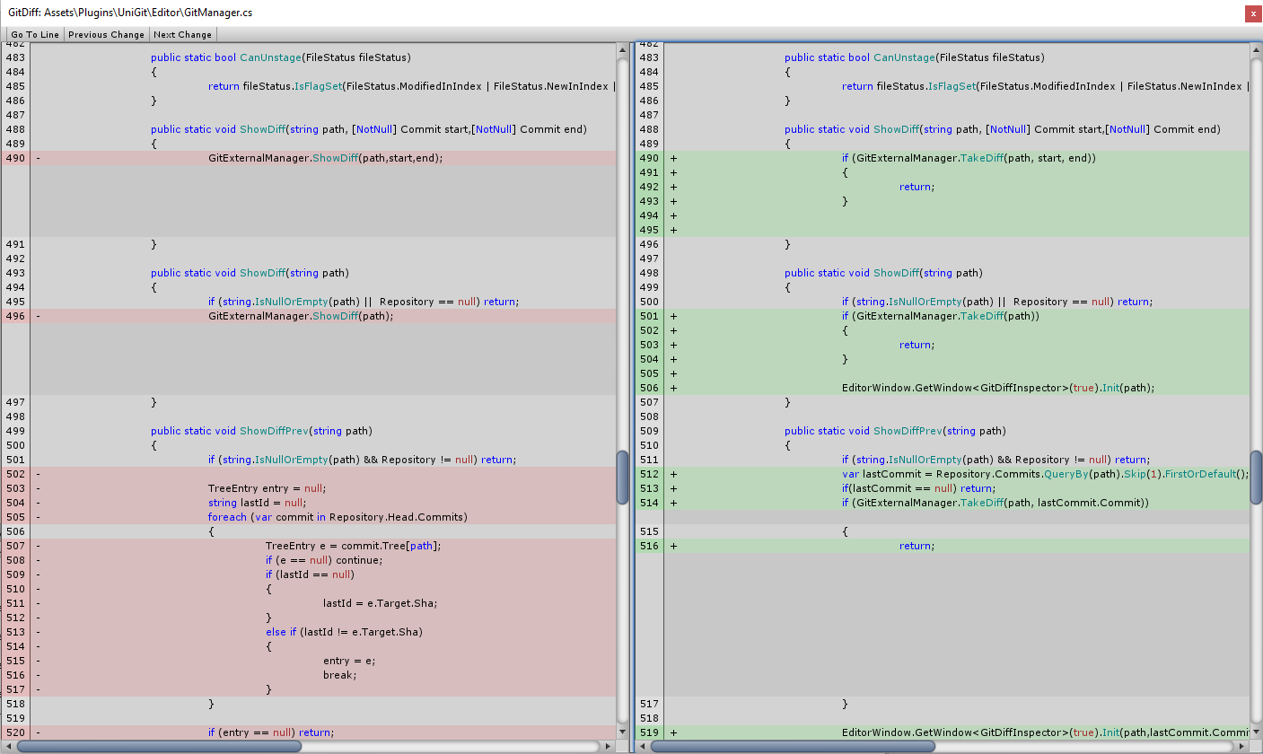1263x754 pixels.
Task: Click 'public static void ShowDiffPrev' in left pane
Action: click(261, 431)
